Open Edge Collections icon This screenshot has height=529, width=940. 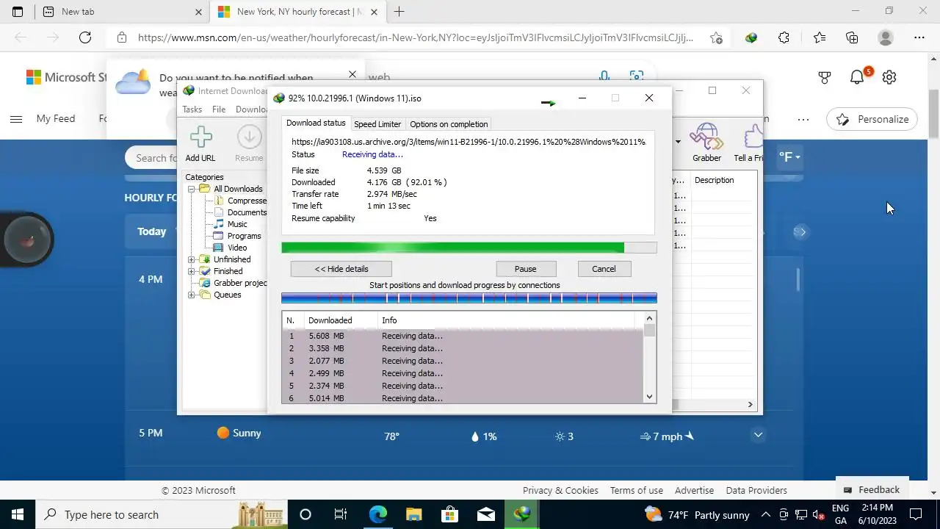point(852,37)
